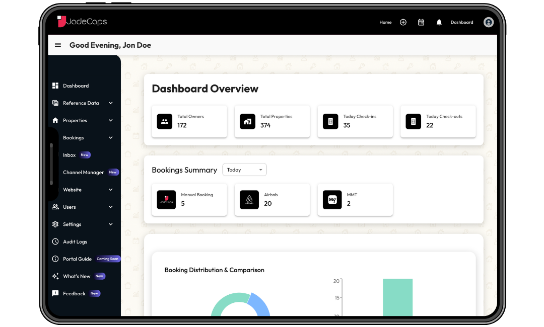The height and width of the screenshot is (327, 544).
Task: Click the Today Check-ins icon
Action: (330, 122)
